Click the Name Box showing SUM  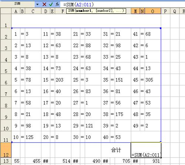click(17, 4)
